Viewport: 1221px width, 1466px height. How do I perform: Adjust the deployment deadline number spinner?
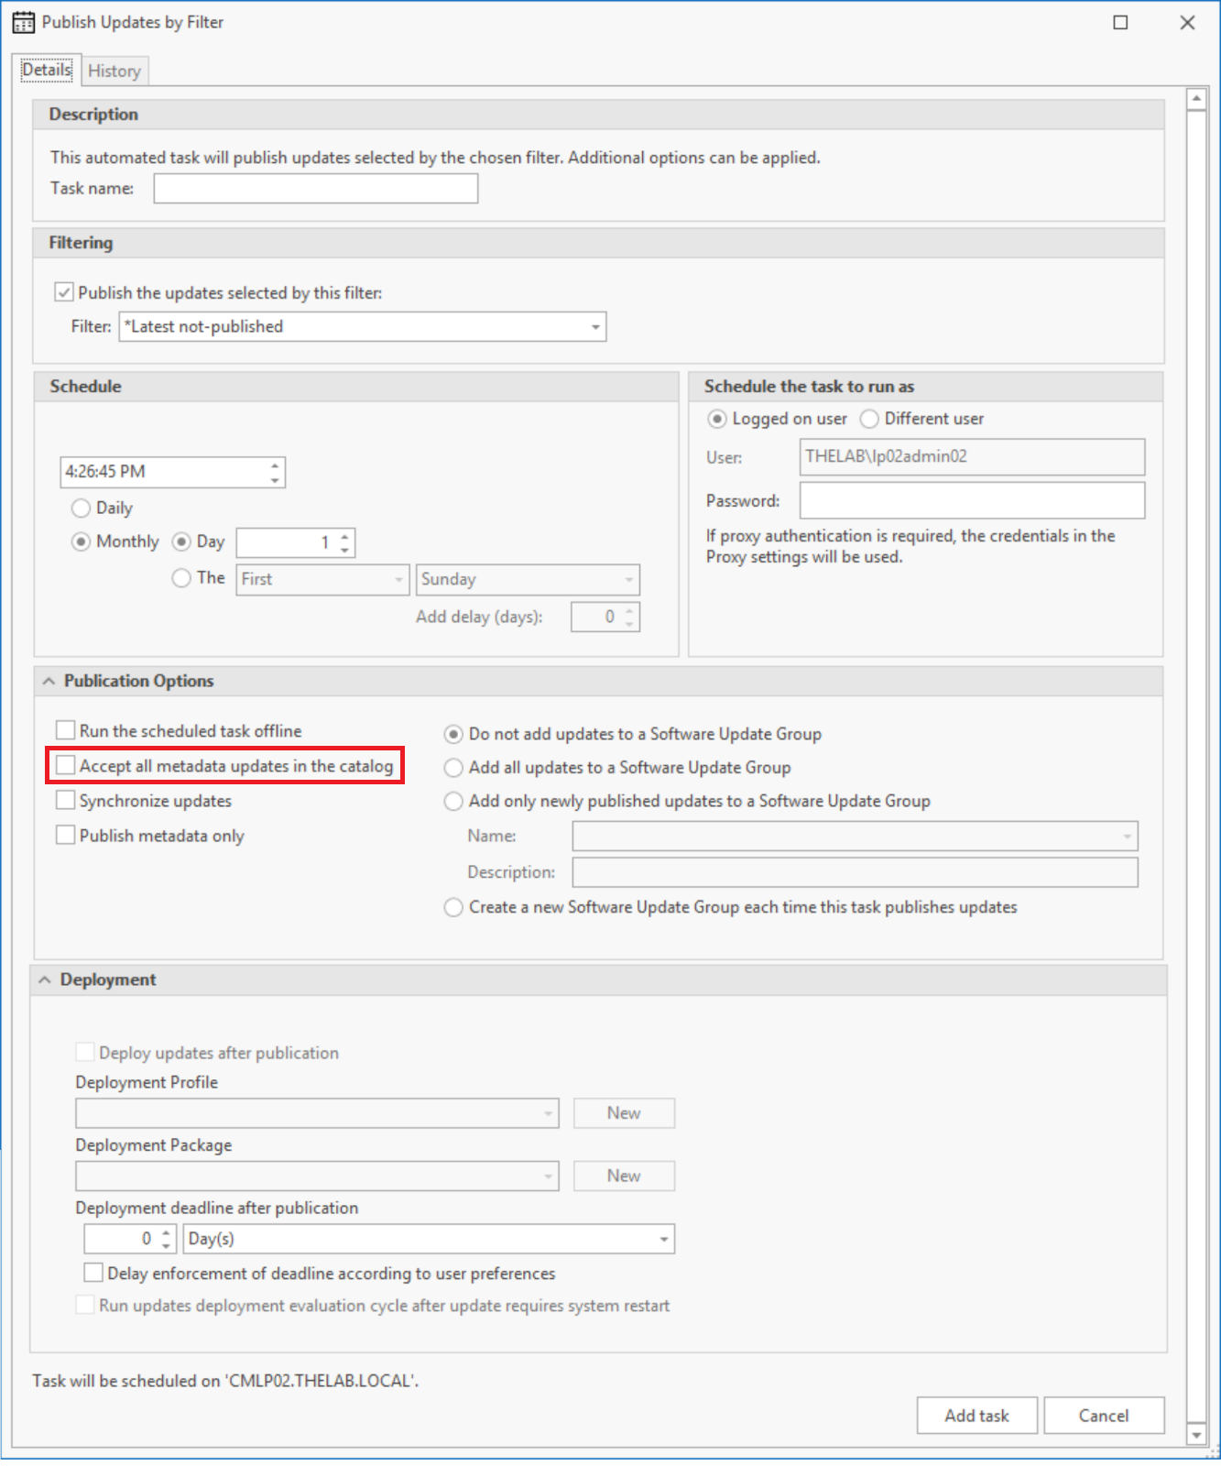(130, 1239)
